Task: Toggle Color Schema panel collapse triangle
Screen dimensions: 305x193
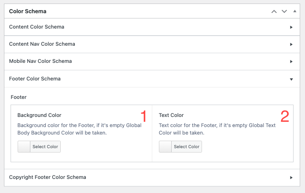Action: (x=294, y=11)
